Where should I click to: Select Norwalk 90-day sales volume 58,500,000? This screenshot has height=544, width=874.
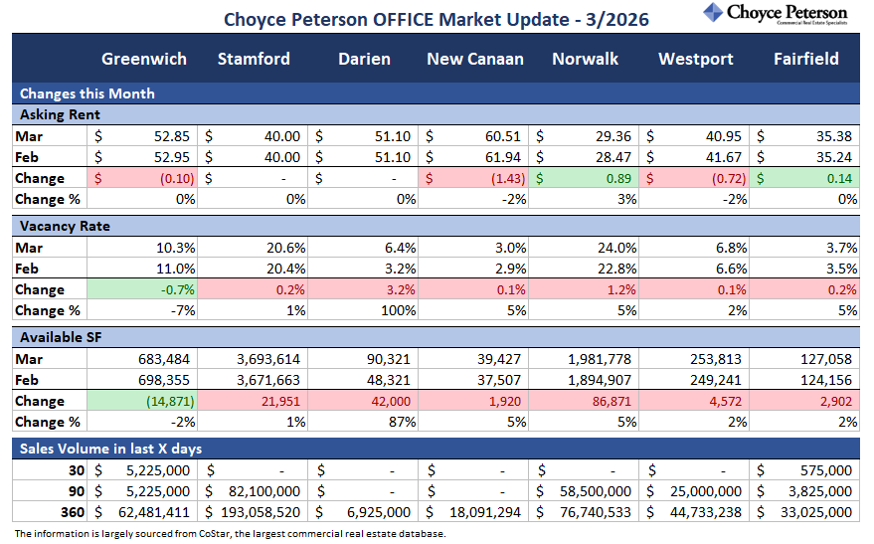click(x=584, y=491)
